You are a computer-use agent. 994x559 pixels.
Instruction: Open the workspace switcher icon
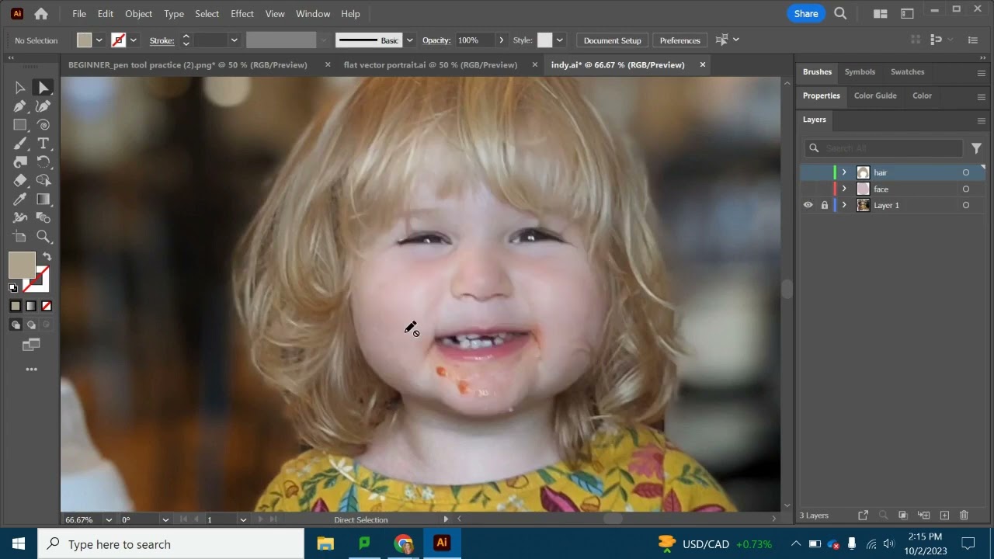coord(907,13)
